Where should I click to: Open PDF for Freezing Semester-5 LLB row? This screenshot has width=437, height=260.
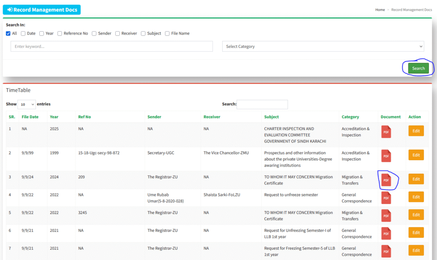pos(386,251)
